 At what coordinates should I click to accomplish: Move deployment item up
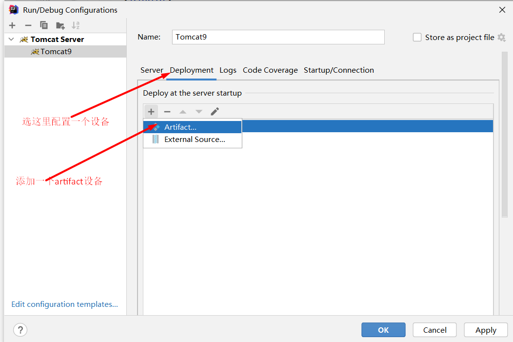pos(183,112)
